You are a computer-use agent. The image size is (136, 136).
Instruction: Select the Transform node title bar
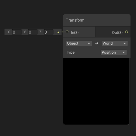[97, 20]
